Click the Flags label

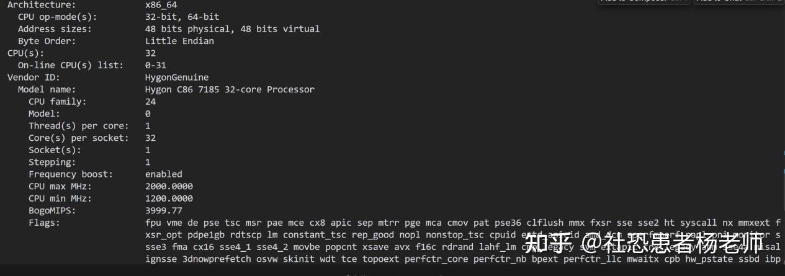click(x=44, y=223)
